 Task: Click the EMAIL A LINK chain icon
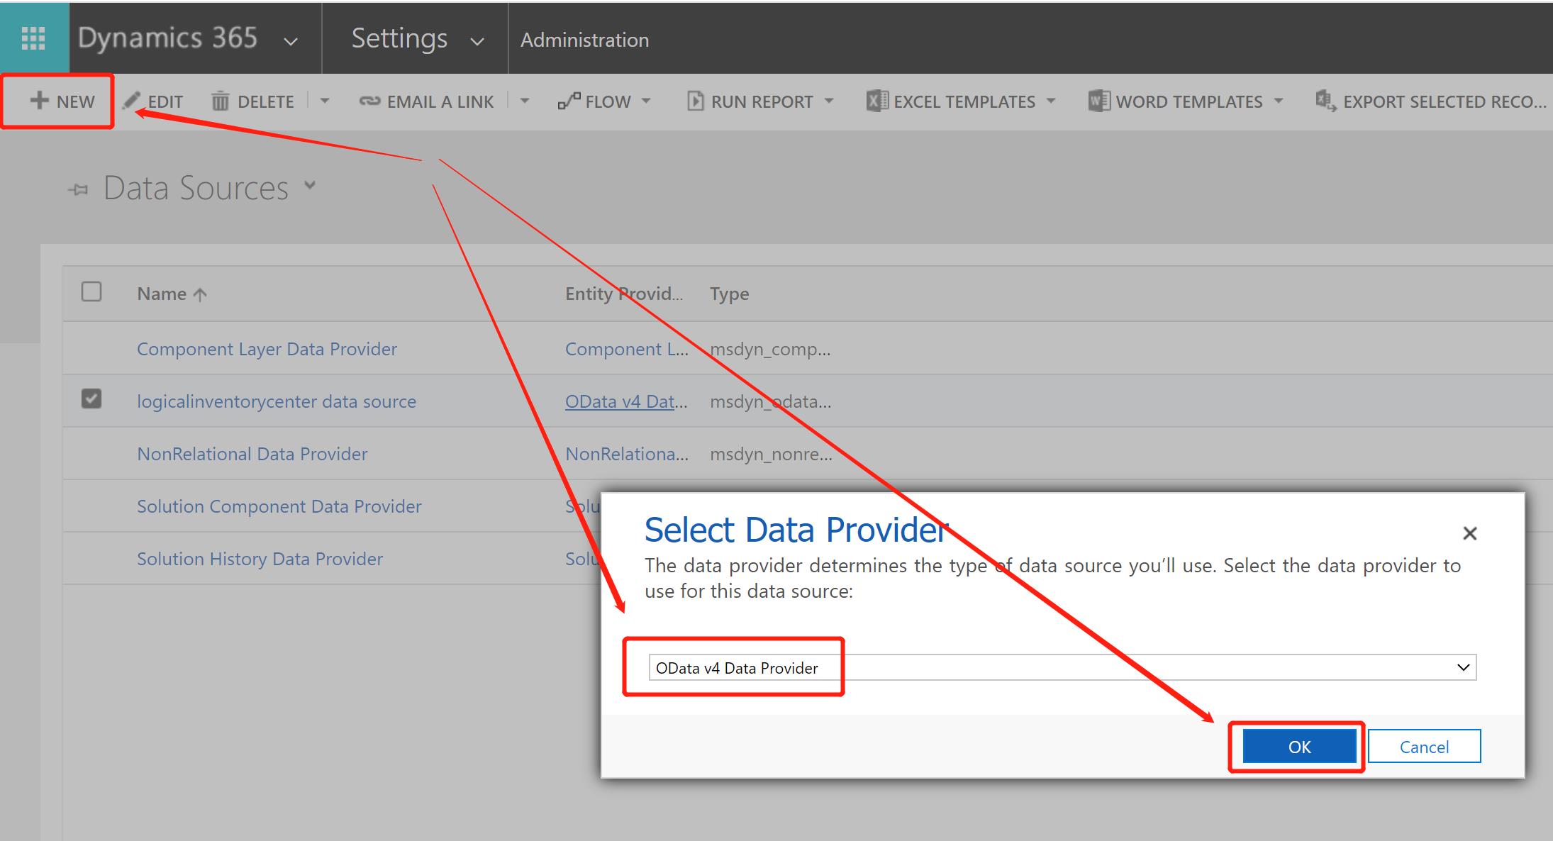pos(370,101)
